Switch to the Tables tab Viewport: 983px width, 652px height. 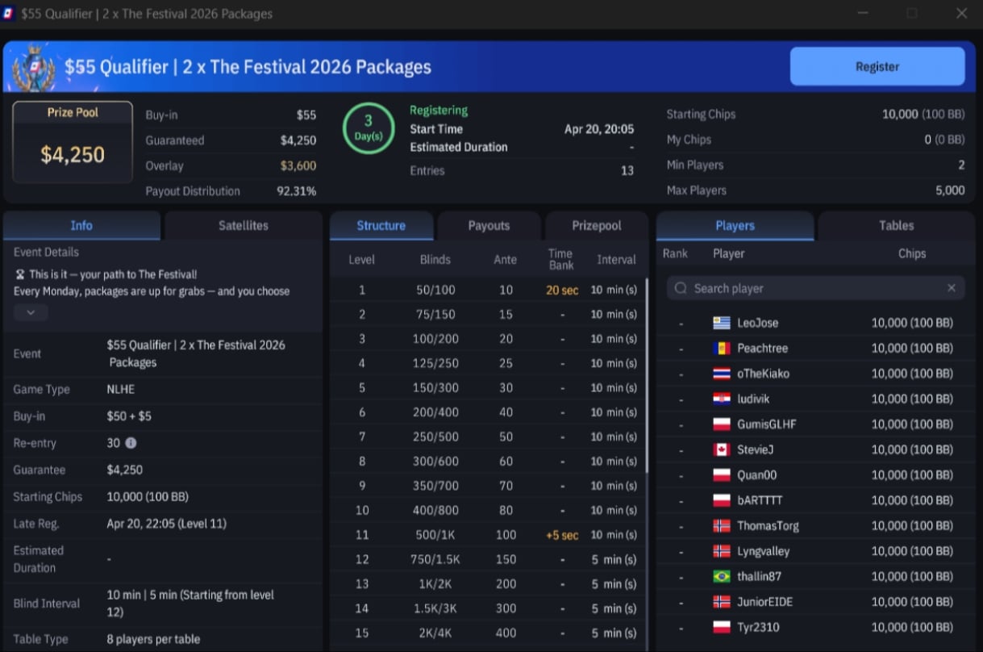(x=896, y=226)
